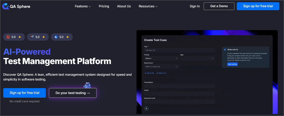Viewport: 284px width, 116px height.
Task: Click the Attach link chain icon
Action: pos(158,73)
